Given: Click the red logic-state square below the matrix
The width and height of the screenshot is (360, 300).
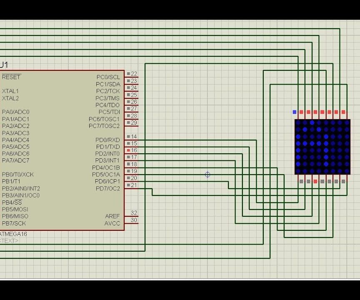Looking at the screenshot, I should pos(315,182).
